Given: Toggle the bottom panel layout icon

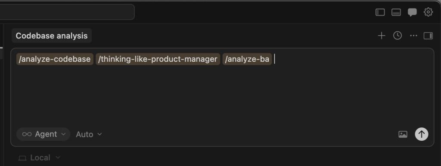Looking at the screenshot, I should pyautogui.click(x=396, y=12).
